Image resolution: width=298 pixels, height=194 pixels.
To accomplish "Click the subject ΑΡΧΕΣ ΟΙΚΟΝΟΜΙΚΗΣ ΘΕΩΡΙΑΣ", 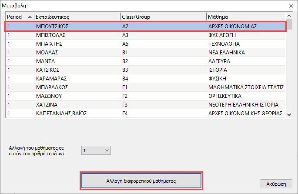I will [x=245, y=114].
